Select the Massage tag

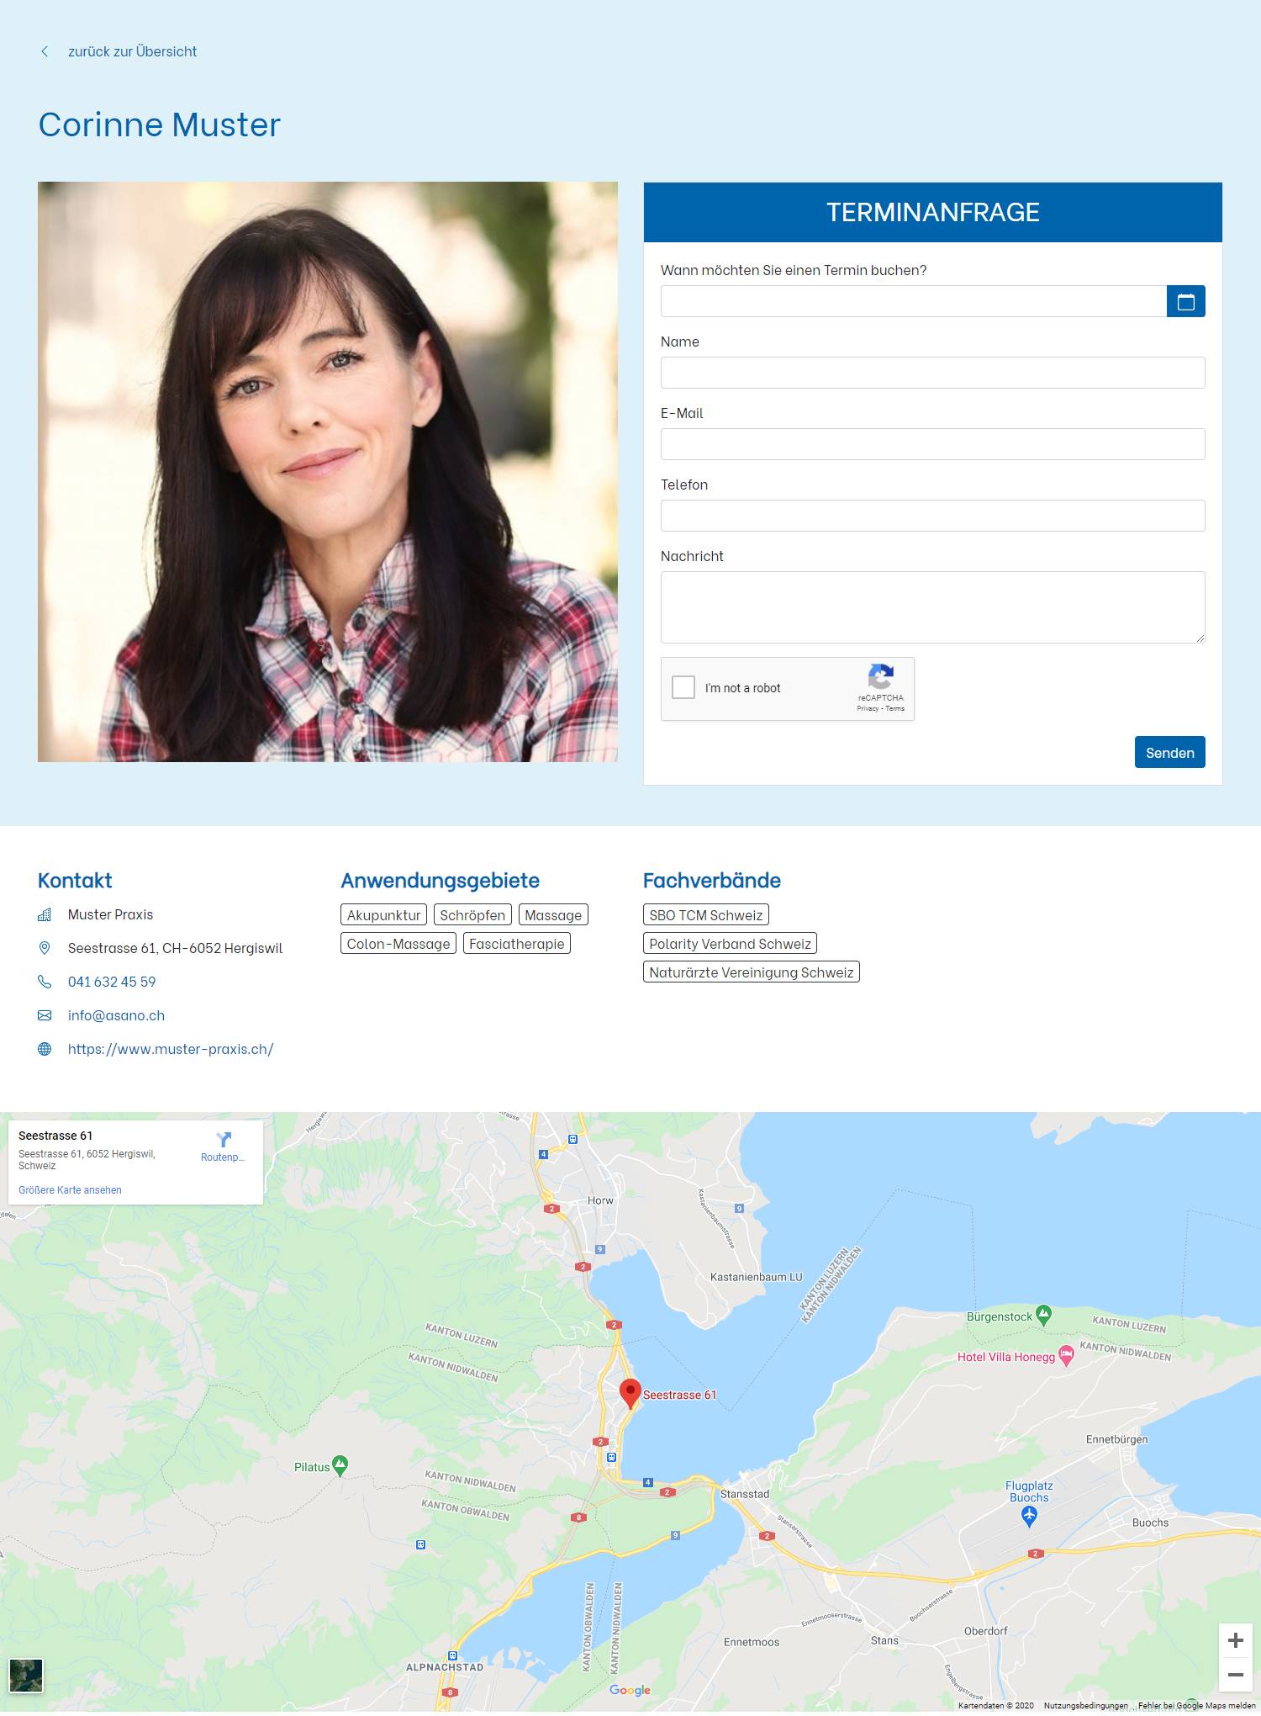[553, 914]
